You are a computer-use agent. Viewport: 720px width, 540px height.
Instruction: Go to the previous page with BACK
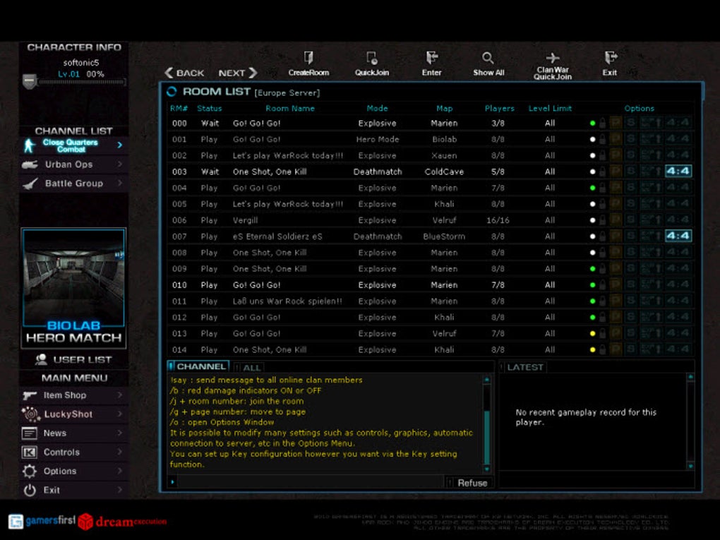pos(185,73)
